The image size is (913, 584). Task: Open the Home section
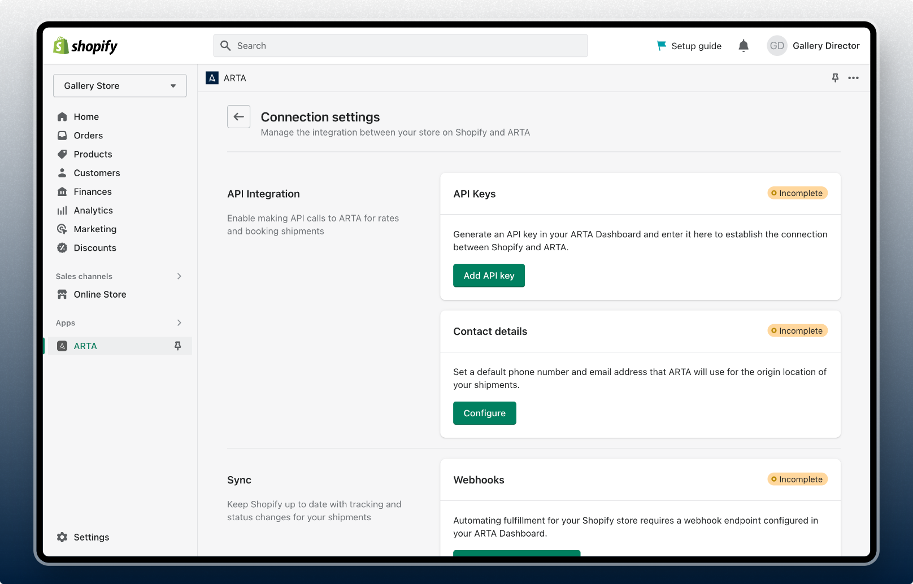(86, 116)
